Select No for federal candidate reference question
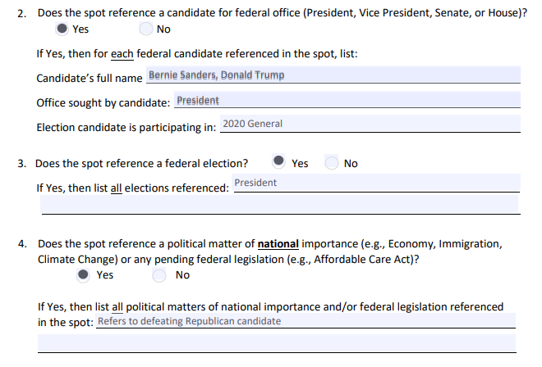542x367 pixels. pyautogui.click(x=146, y=29)
